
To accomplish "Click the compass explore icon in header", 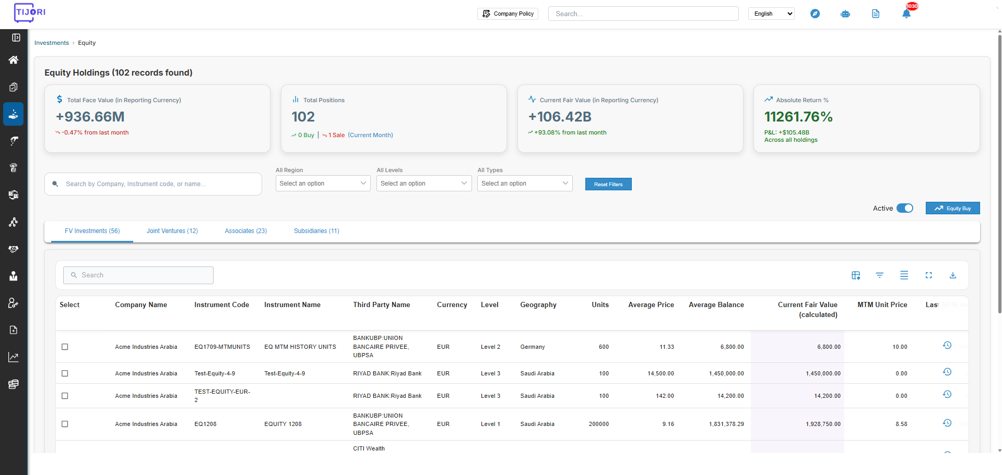I will 815,14.
